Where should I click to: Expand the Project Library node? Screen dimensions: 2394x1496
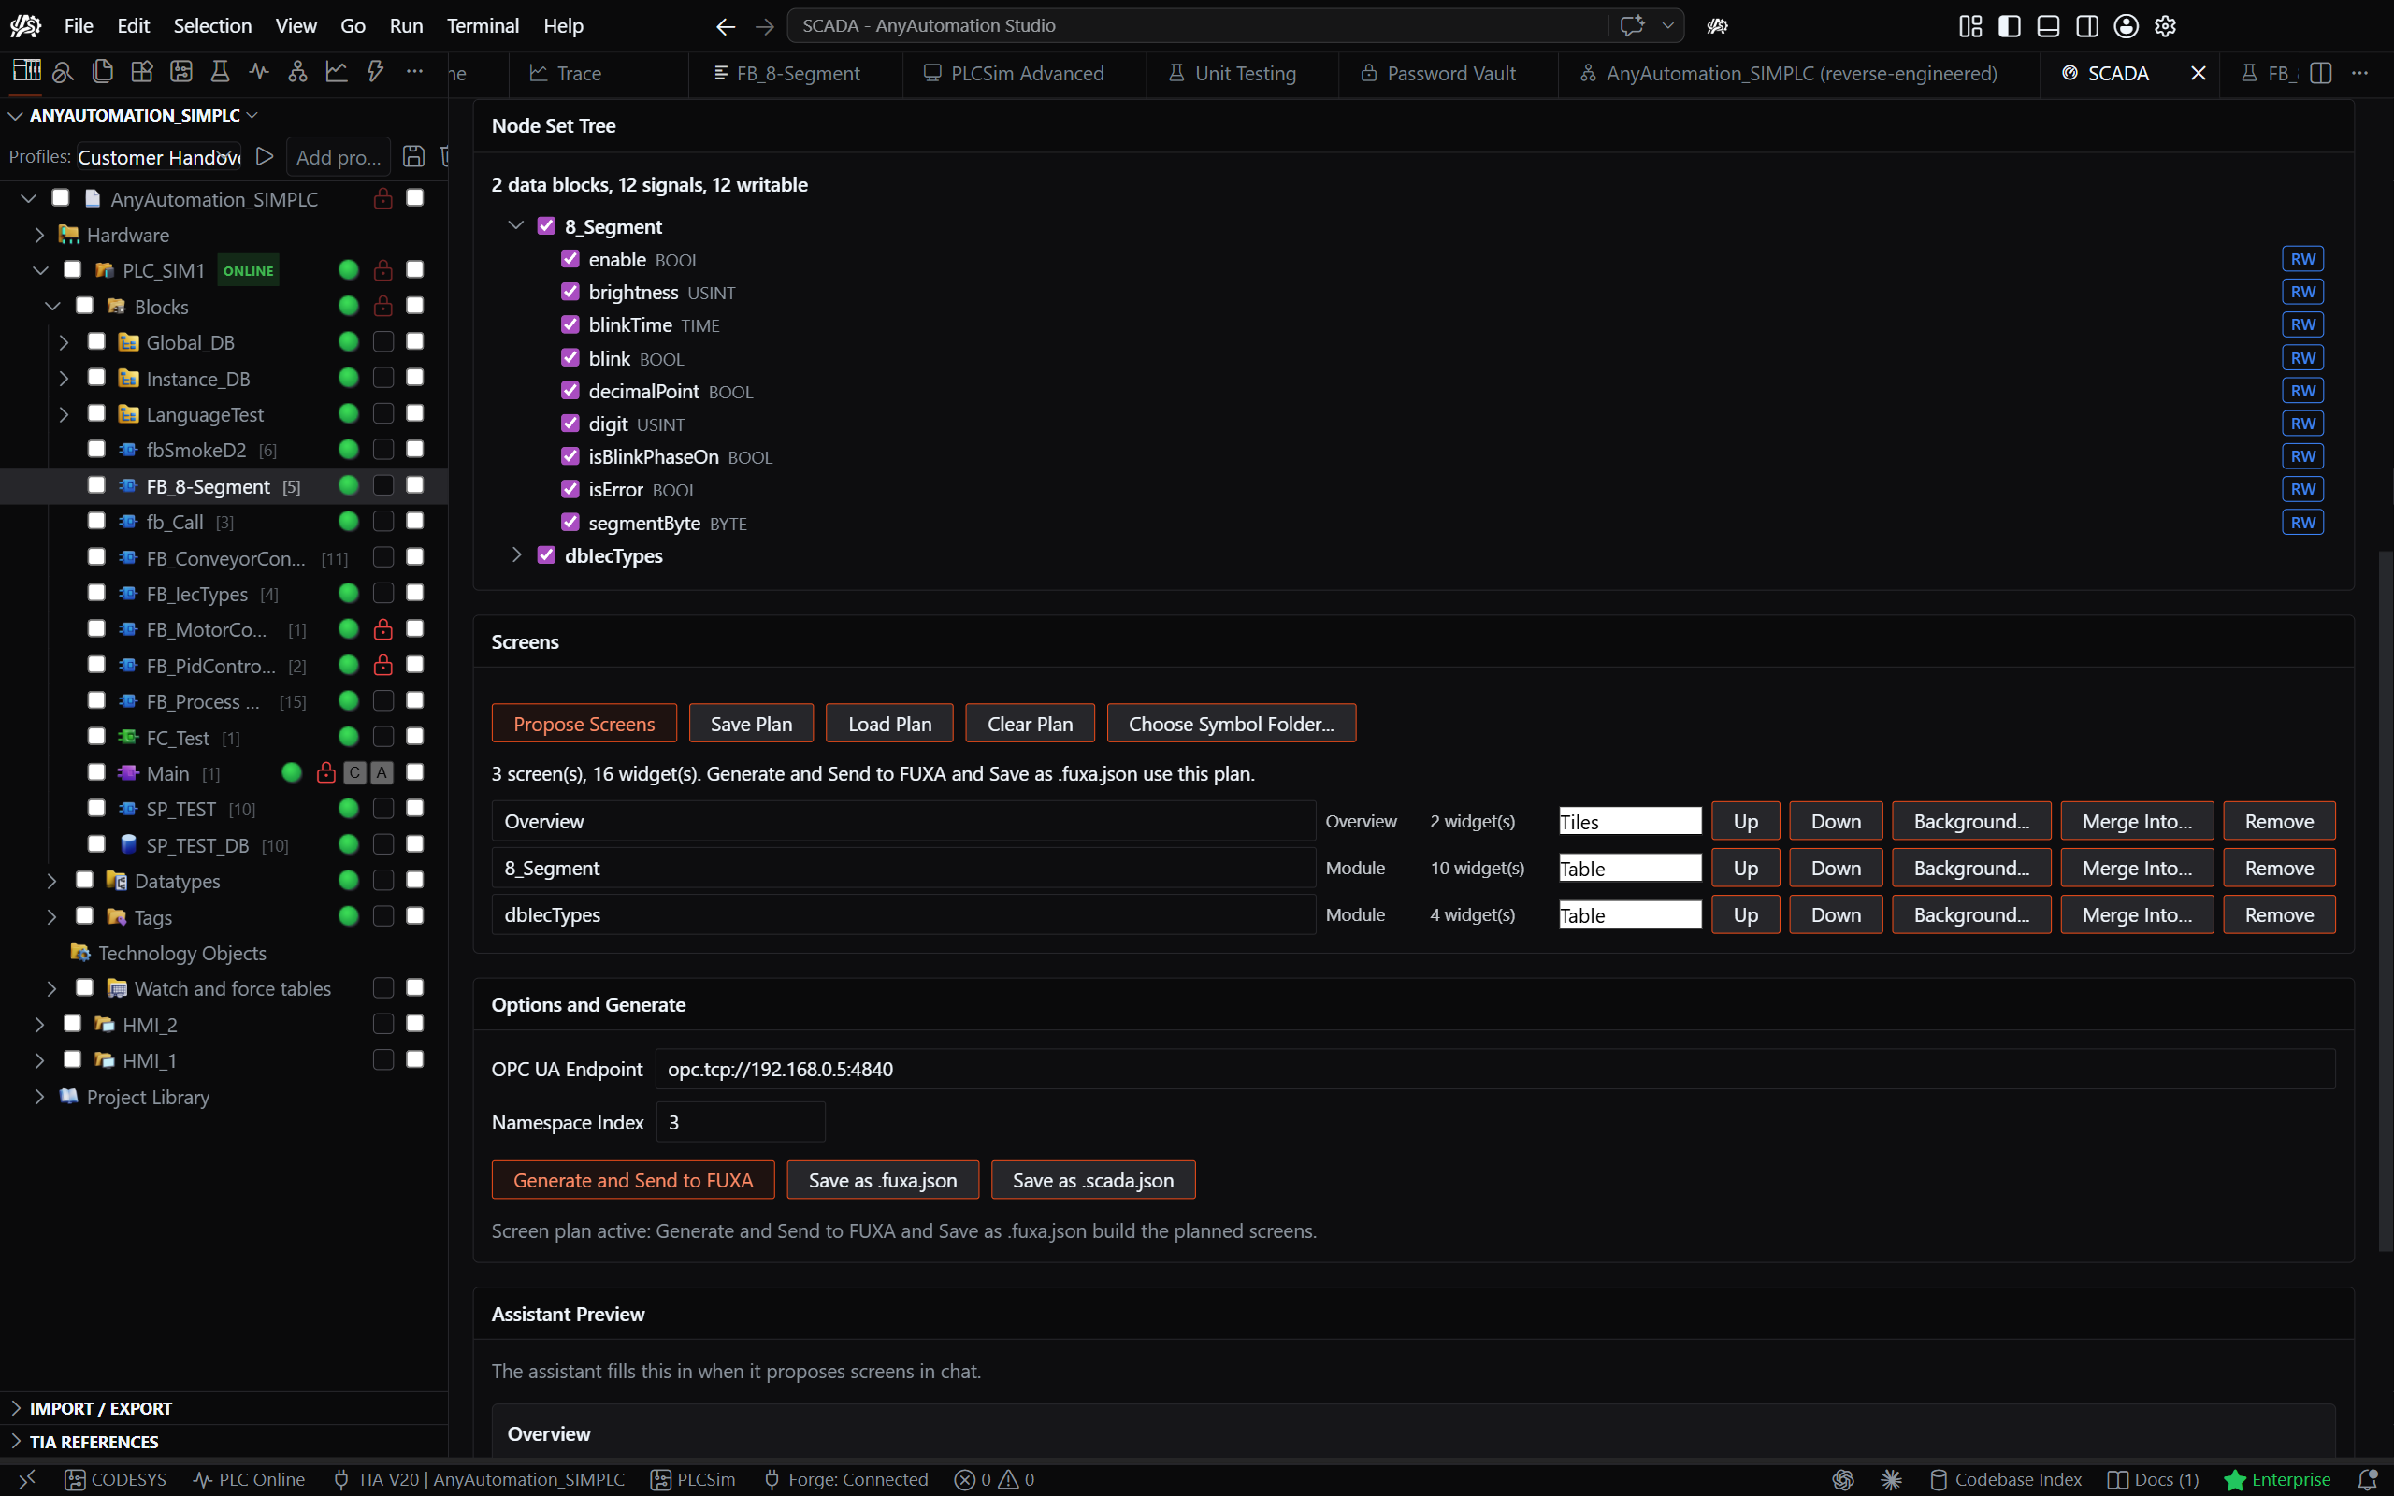coord(39,1096)
